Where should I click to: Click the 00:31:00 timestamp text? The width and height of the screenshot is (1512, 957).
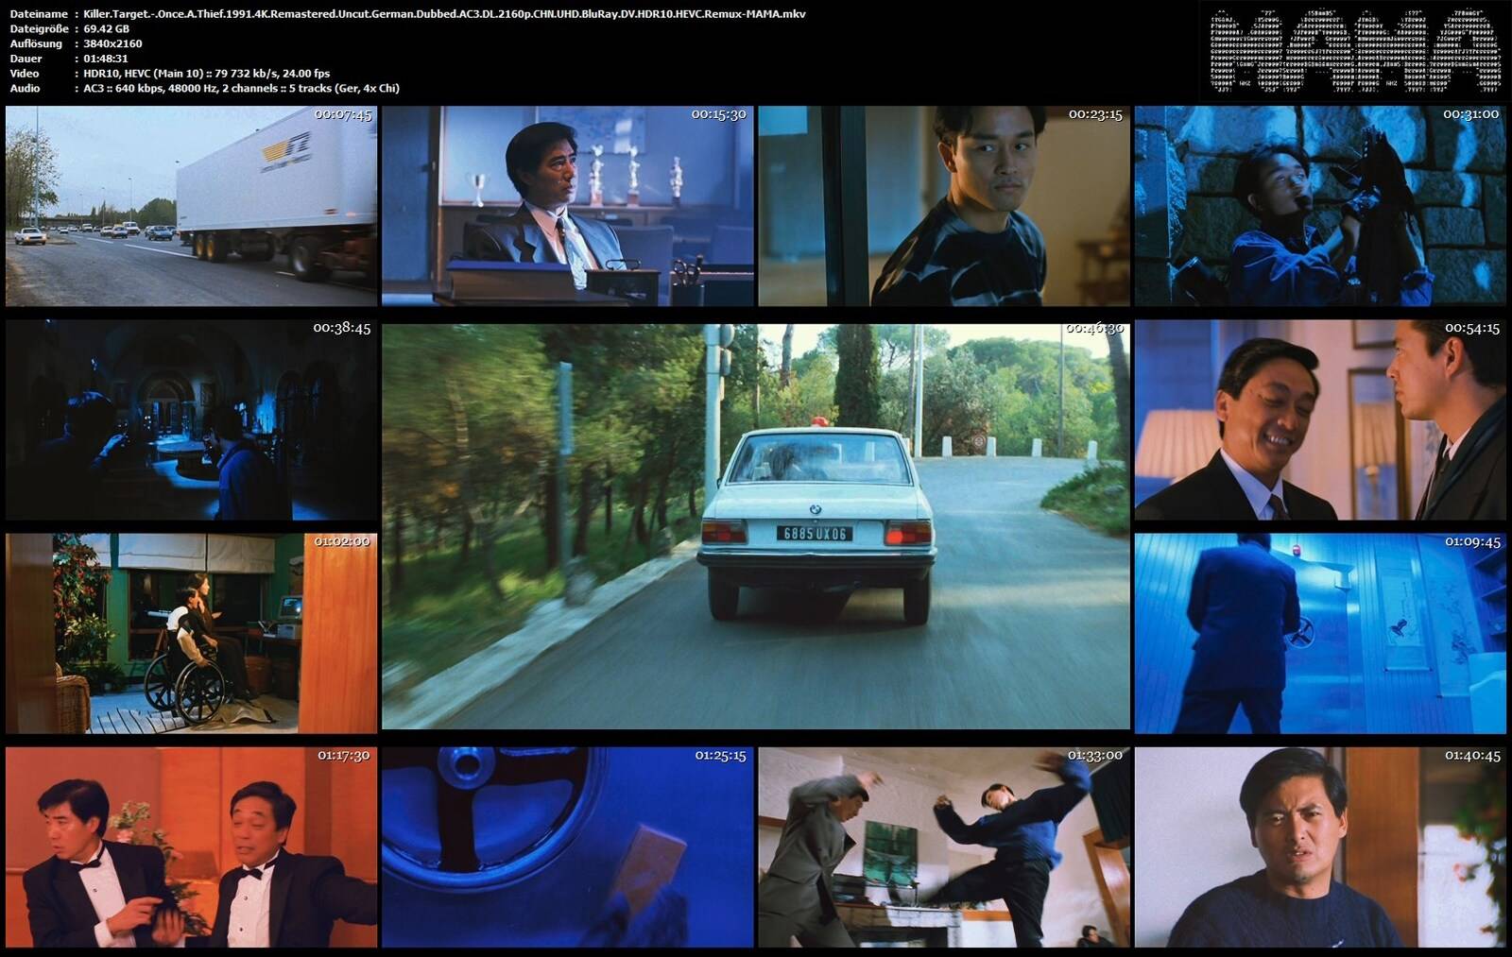[x=1471, y=114]
